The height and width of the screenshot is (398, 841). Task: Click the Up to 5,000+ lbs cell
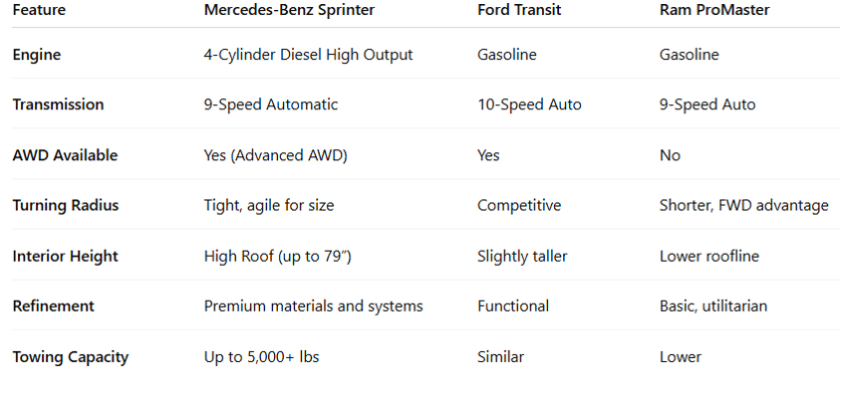pyautogui.click(x=261, y=356)
